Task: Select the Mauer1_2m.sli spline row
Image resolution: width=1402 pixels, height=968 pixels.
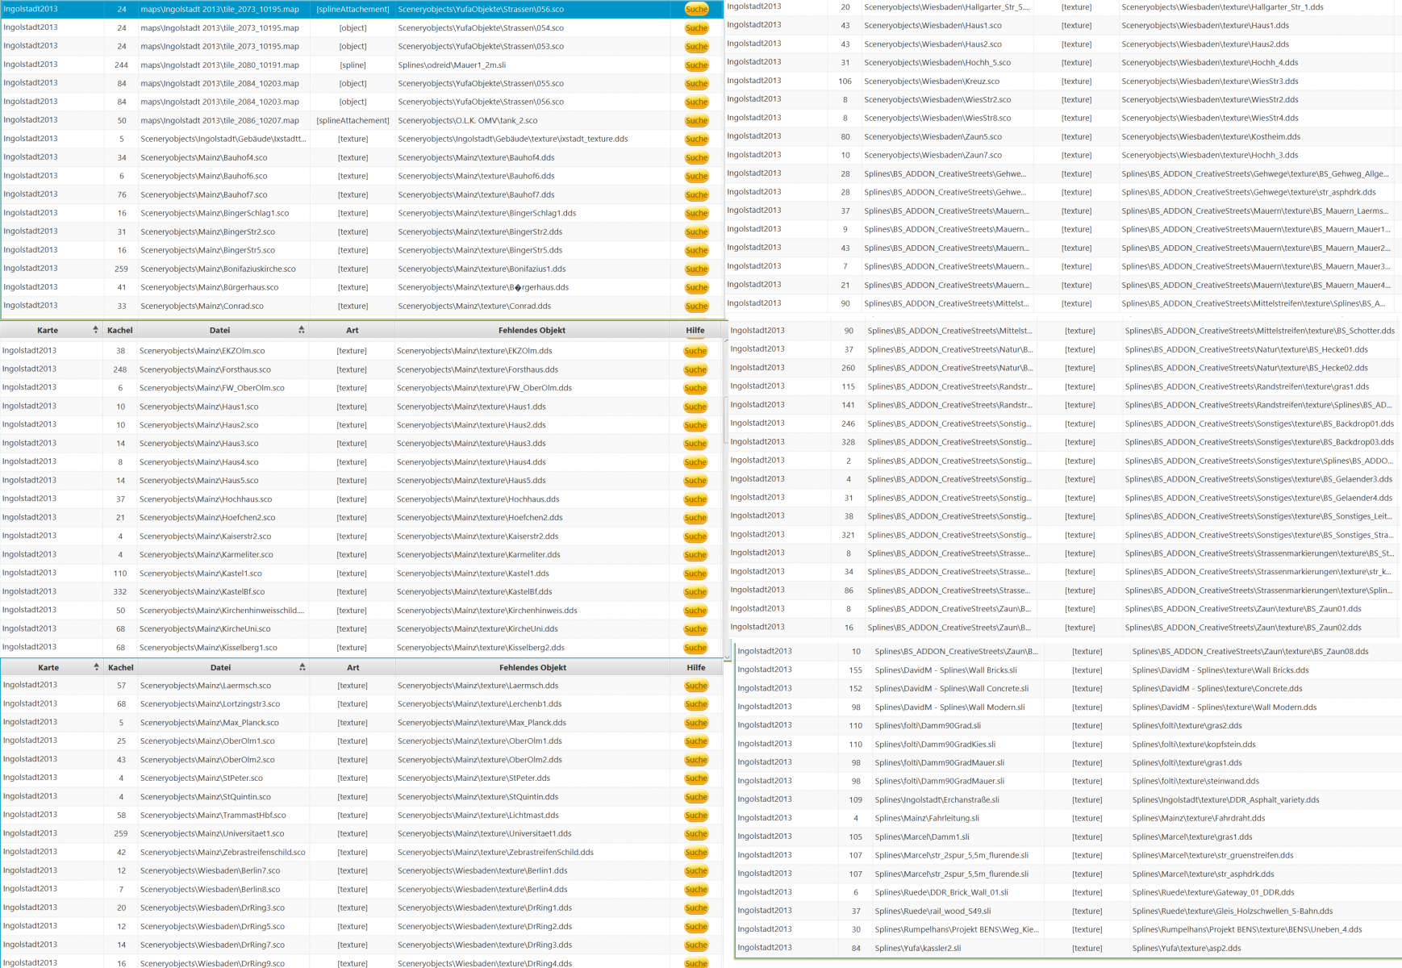Action: pyautogui.click(x=339, y=65)
